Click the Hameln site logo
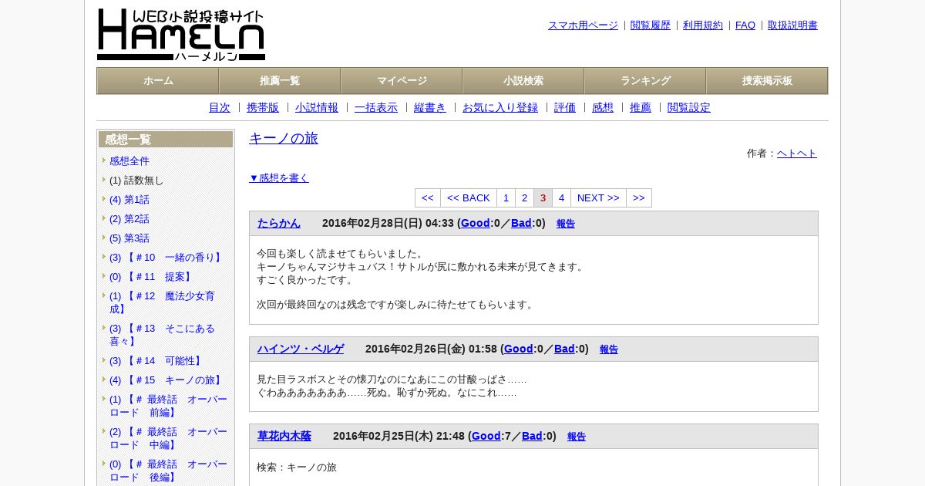 [x=181, y=35]
